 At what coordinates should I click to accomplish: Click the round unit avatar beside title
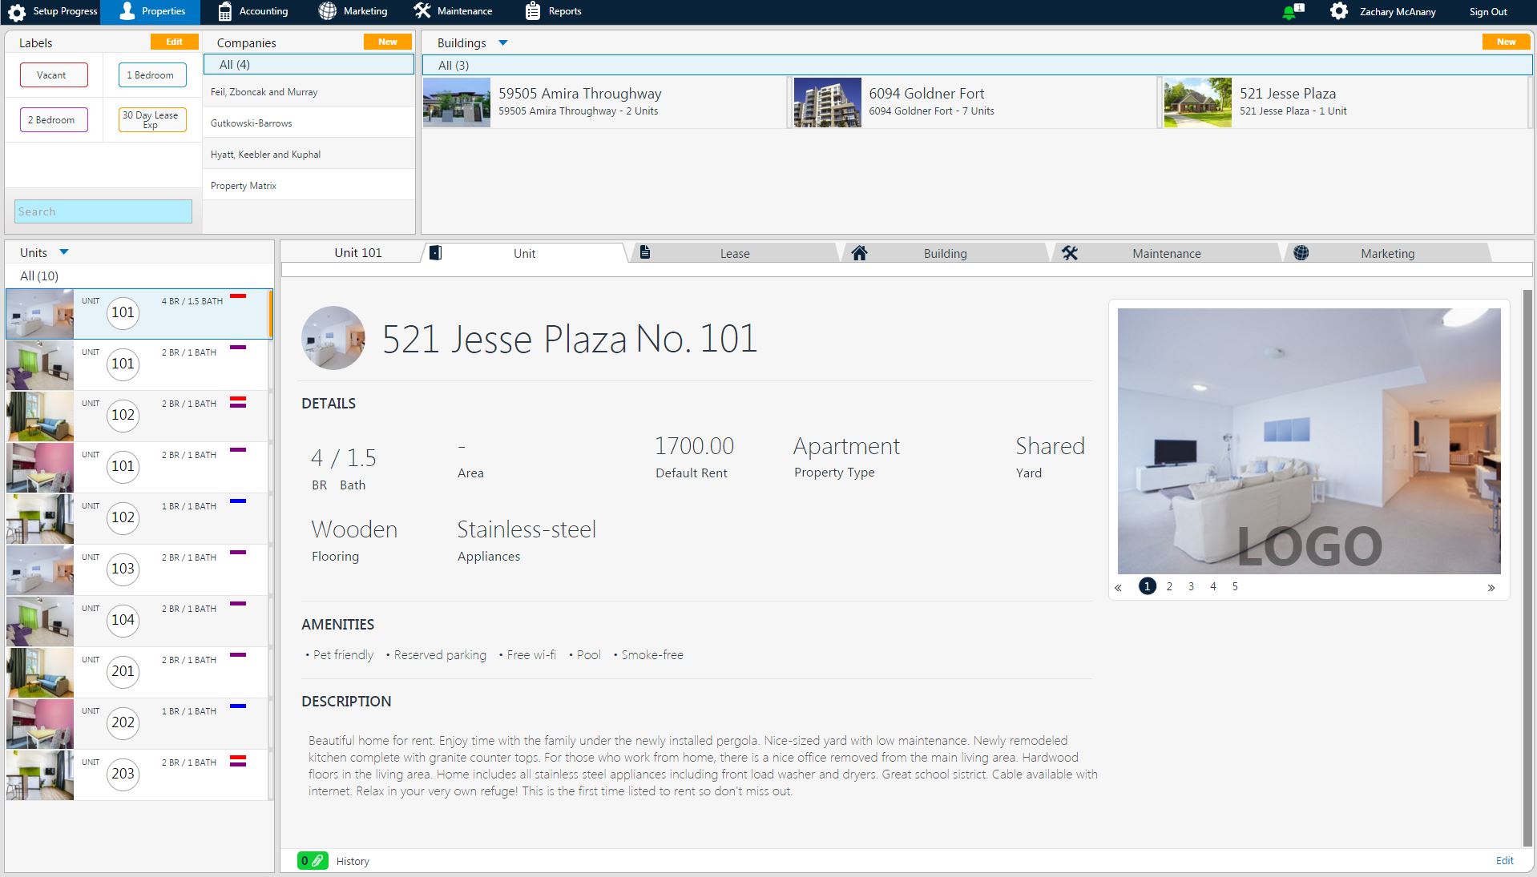point(333,338)
